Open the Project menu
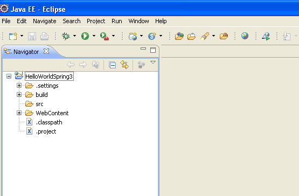299x196 pixels. coord(96,21)
